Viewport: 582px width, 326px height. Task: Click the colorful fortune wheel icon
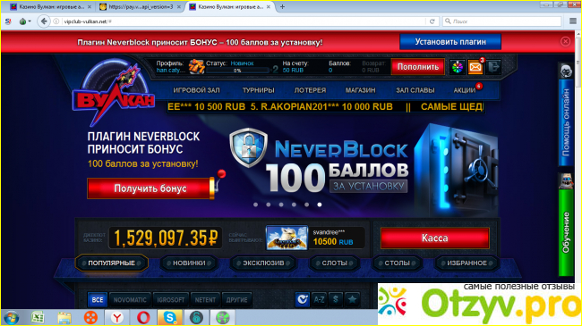point(458,67)
